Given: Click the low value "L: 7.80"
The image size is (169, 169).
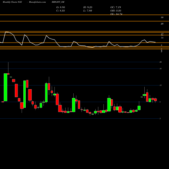Looking at the screenshot, I should tap(88, 11).
